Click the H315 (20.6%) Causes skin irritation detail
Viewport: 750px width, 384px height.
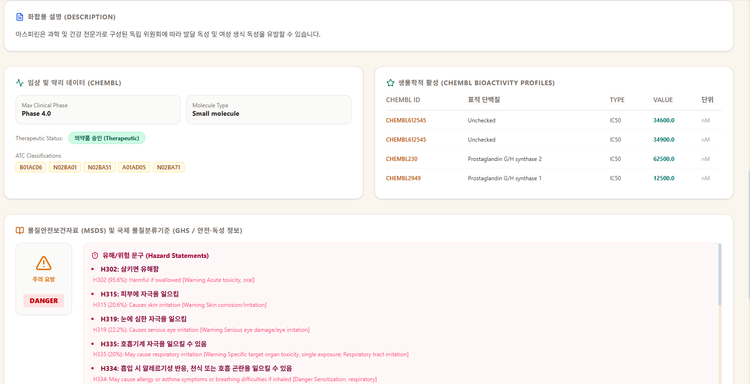[x=180, y=305]
